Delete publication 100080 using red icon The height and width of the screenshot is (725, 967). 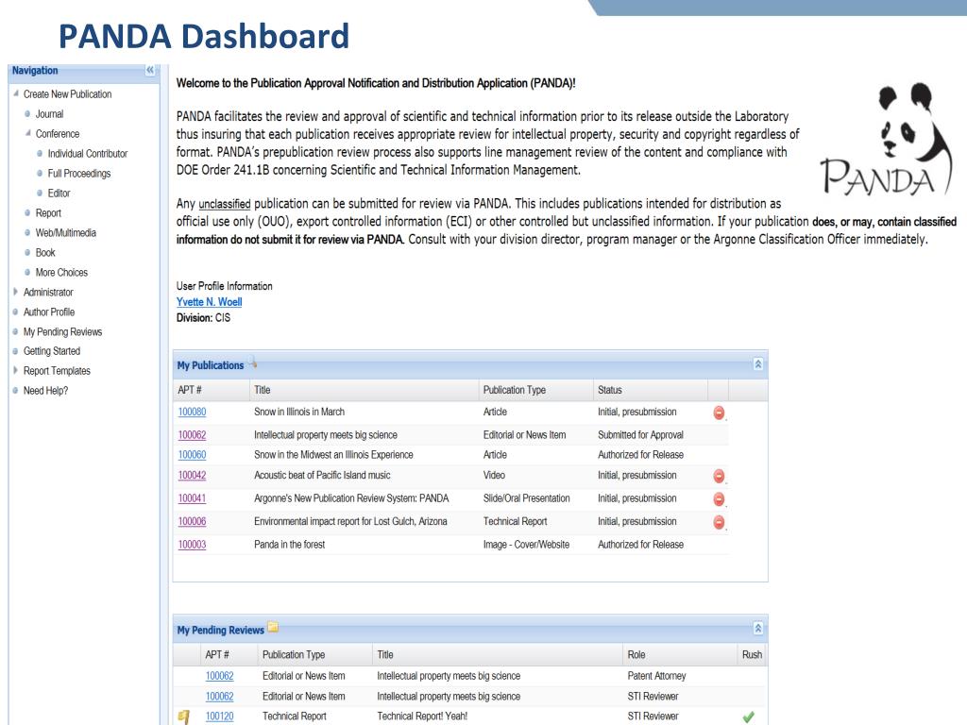pos(719,413)
